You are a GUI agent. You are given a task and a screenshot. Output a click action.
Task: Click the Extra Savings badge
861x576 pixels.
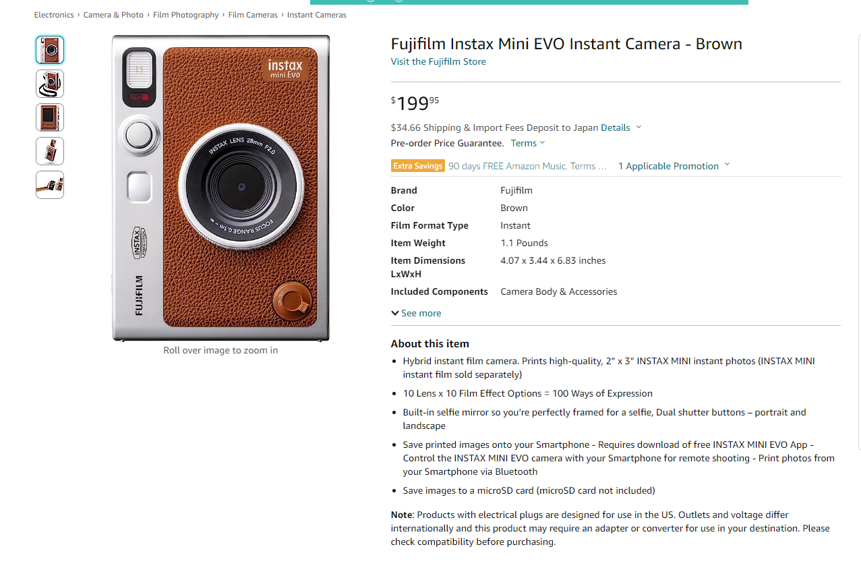418,166
